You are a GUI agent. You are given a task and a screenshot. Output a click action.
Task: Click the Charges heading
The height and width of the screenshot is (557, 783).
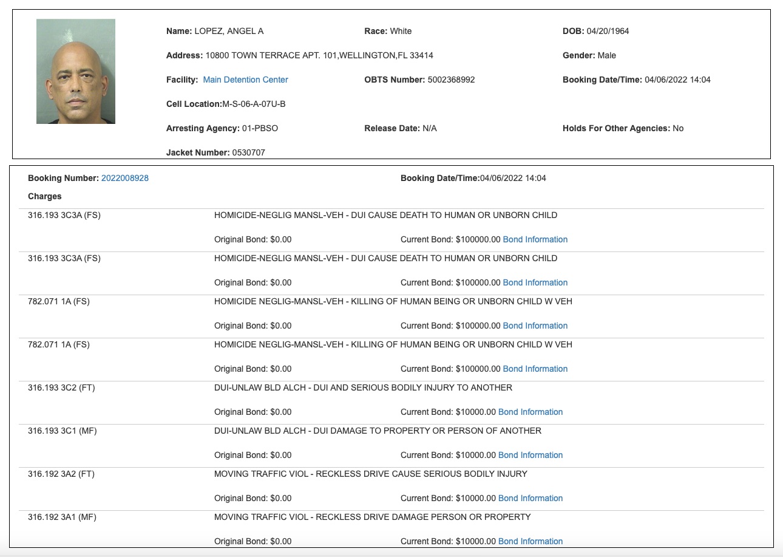45,196
